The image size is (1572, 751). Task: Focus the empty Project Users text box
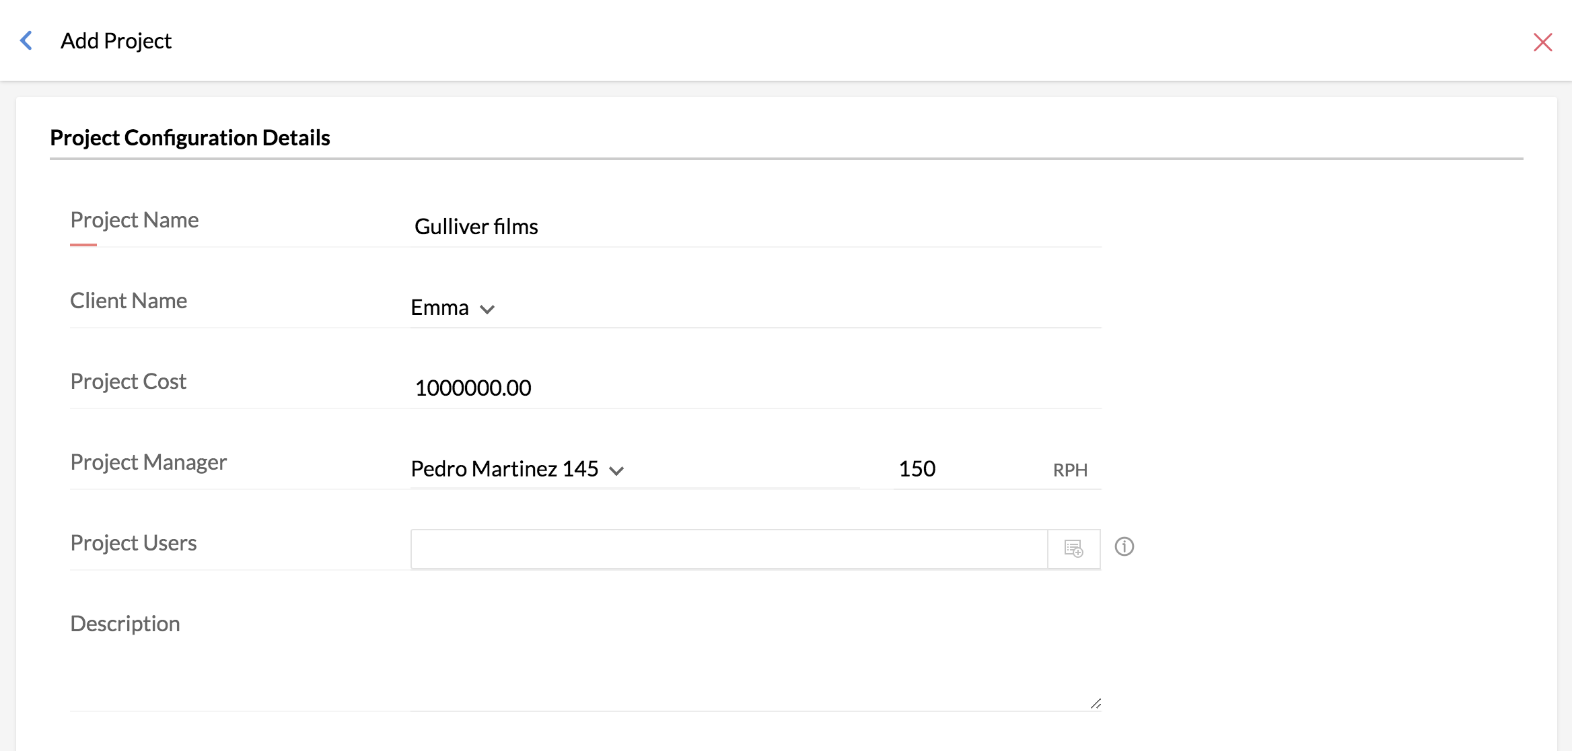tap(728, 548)
